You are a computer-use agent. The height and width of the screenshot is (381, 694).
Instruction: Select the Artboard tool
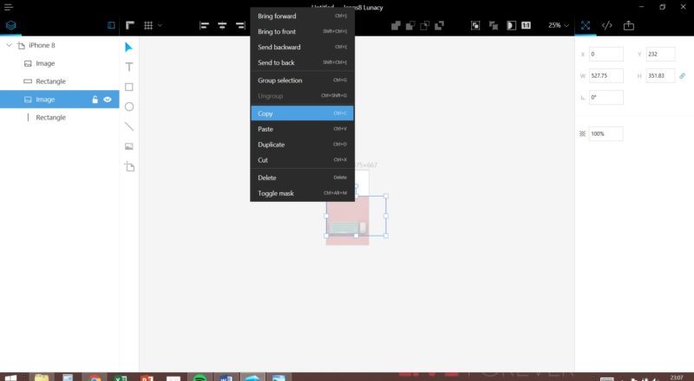coord(129,166)
